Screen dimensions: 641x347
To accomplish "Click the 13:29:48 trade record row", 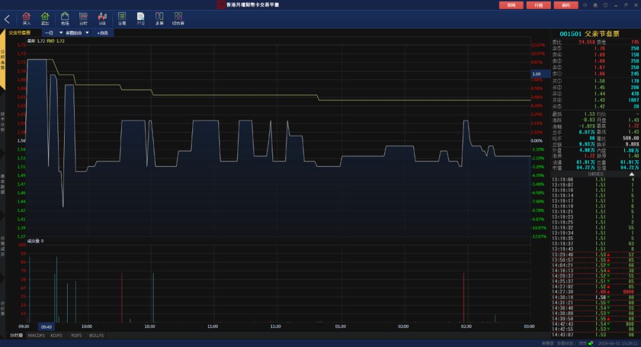I will (595, 254).
